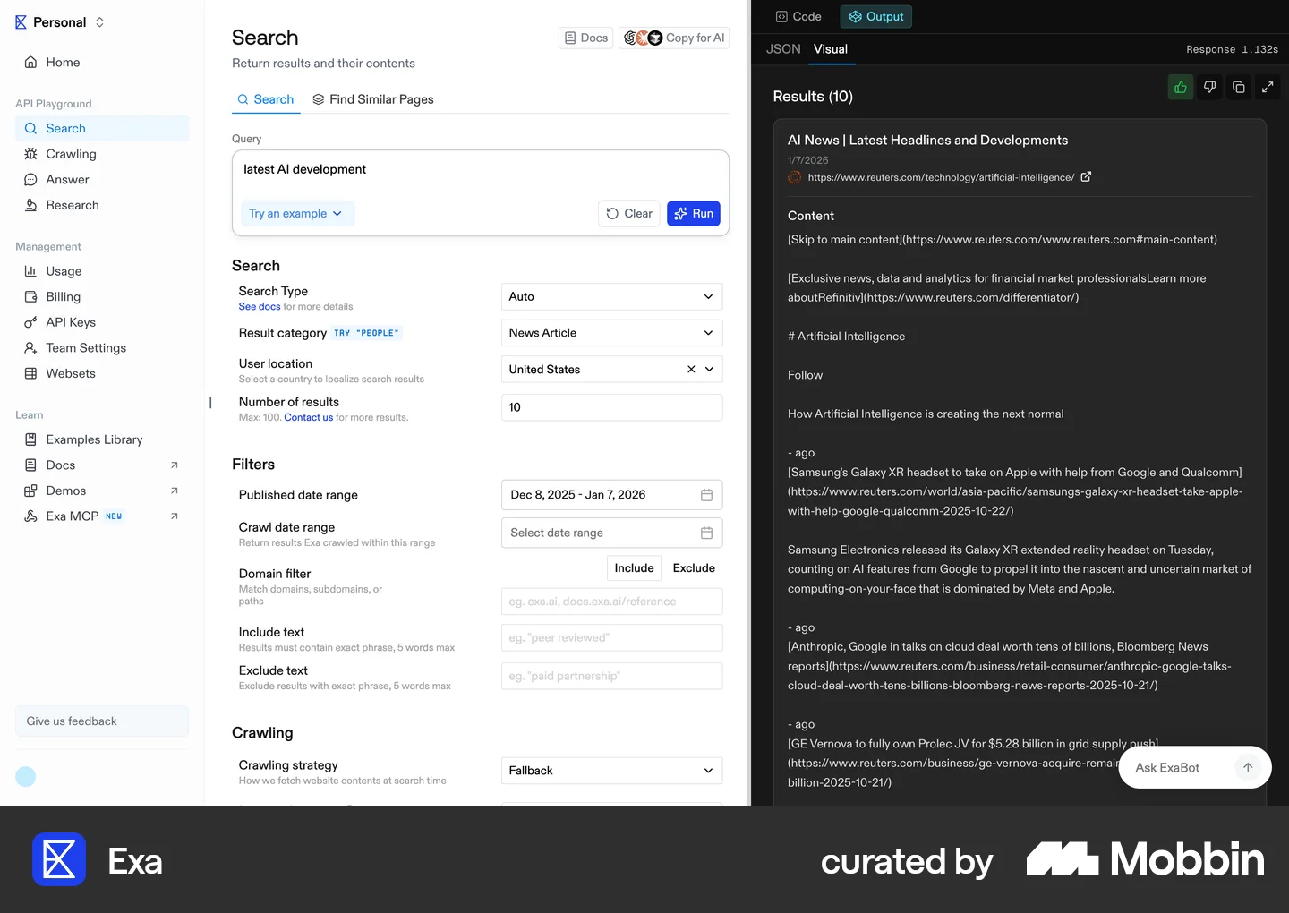Expand the Try an example dropdown
Viewport: 1289px width, 913px height.
(x=297, y=214)
